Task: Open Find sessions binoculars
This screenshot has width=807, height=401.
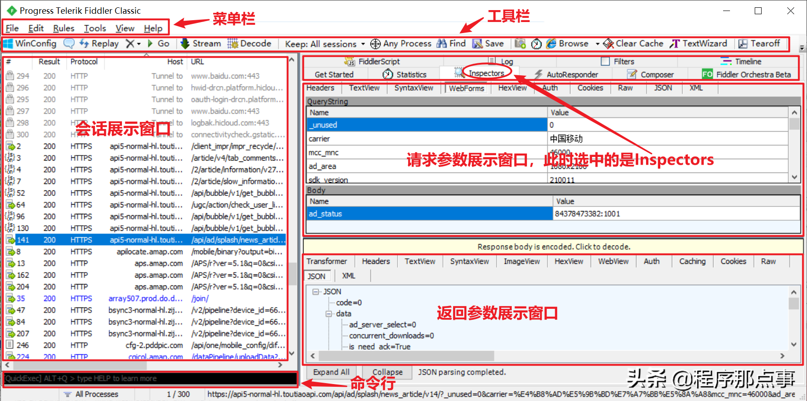Action: click(451, 44)
